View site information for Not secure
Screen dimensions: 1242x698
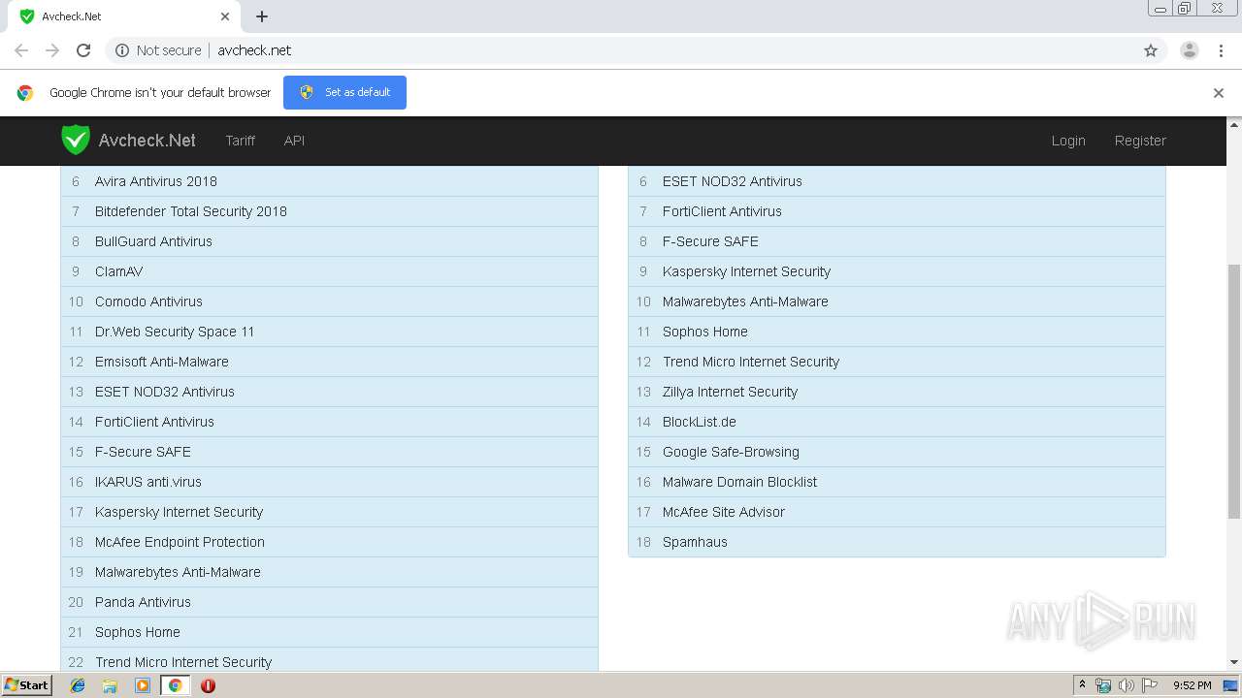[158, 50]
